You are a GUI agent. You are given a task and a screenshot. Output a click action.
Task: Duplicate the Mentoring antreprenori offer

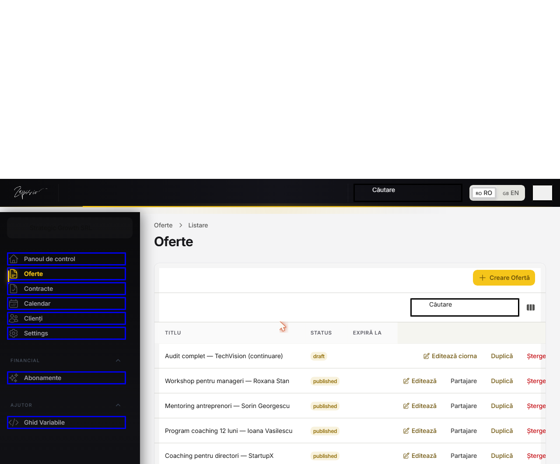502,406
